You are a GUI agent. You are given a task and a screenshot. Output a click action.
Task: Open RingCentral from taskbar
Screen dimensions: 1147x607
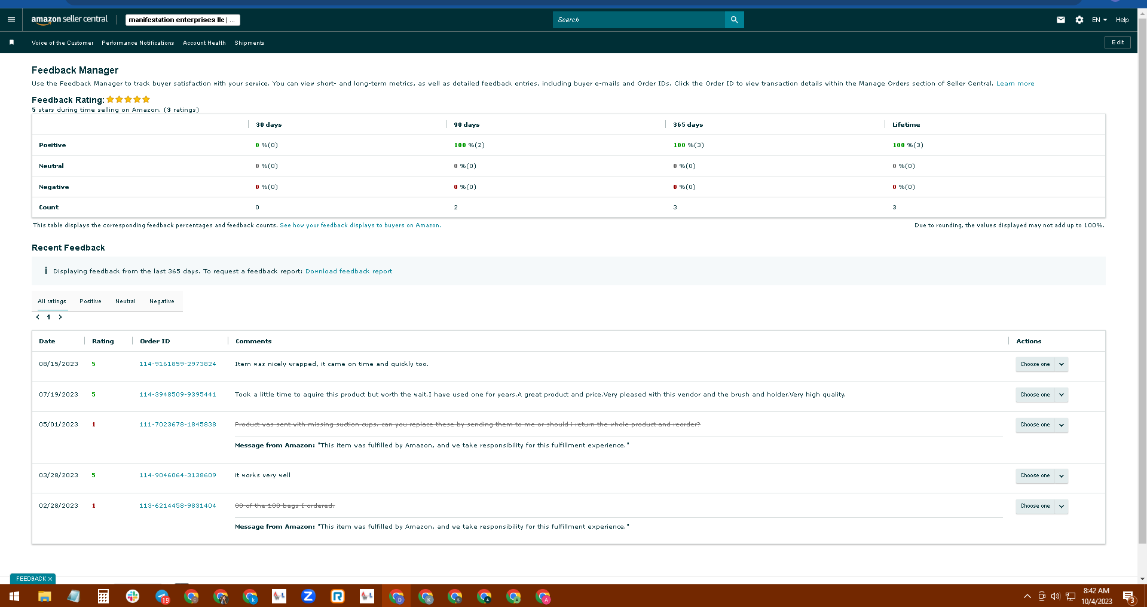click(338, 596)
